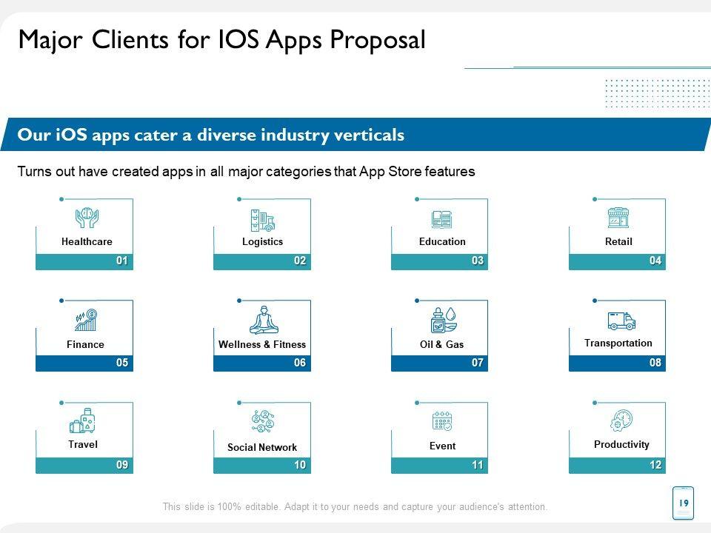Select the 'This slide is 100% editable' footer text
711x533 pixels.
point(355,507)
